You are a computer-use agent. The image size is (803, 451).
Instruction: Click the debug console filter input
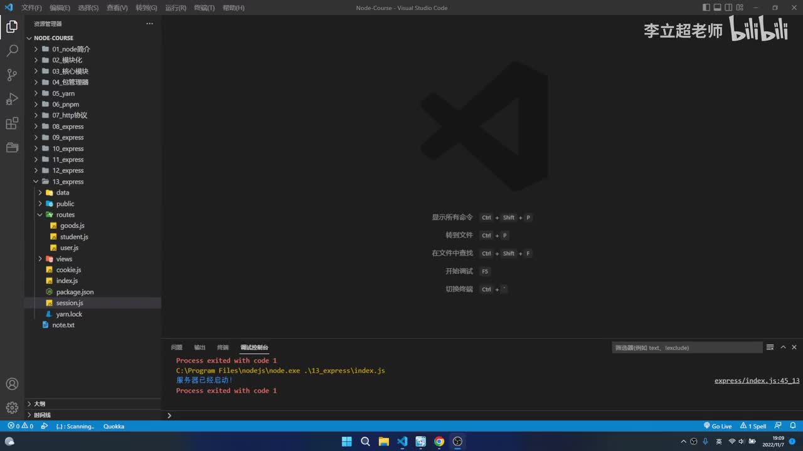point(687,347)
